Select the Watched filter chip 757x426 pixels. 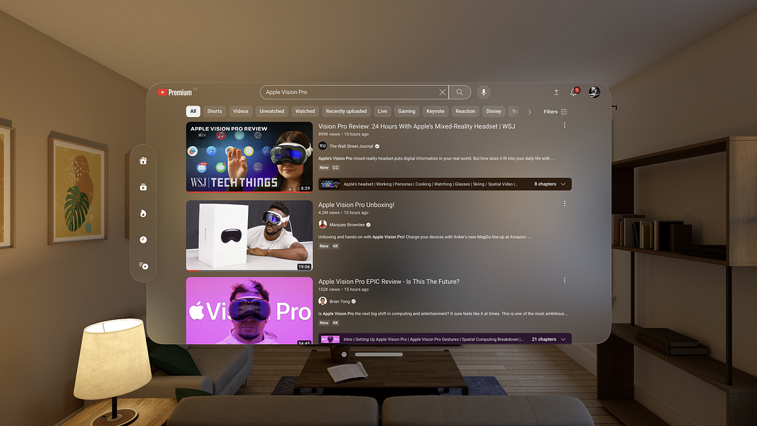pos(305,111)
